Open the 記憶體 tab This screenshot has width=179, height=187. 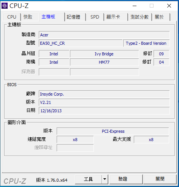tap(75, 17)
